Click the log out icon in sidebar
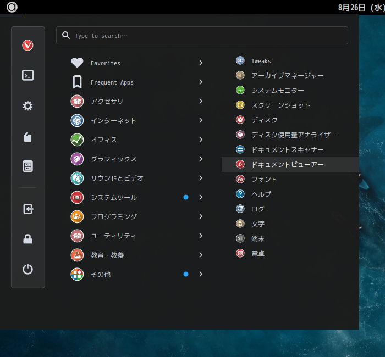The height and width of the screenshot is (357, 385). point(28,209)
